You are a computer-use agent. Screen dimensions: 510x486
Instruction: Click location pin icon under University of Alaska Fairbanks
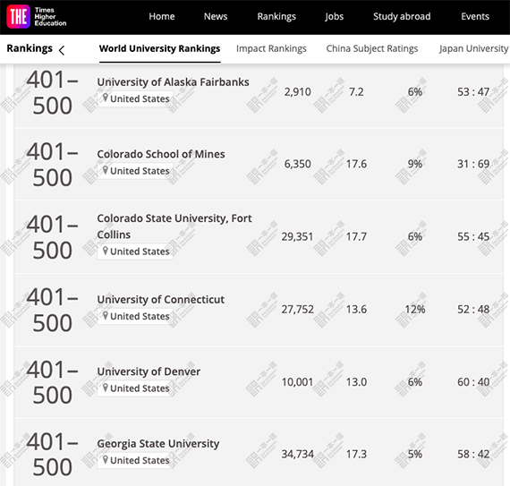click(106, 98)
